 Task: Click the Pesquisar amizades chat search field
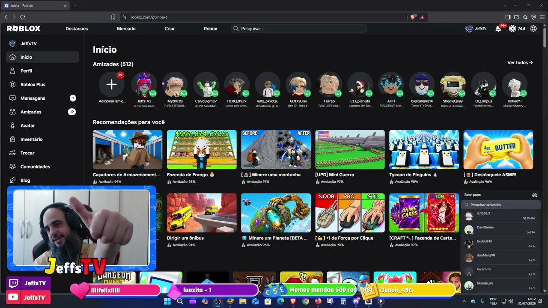500,204
